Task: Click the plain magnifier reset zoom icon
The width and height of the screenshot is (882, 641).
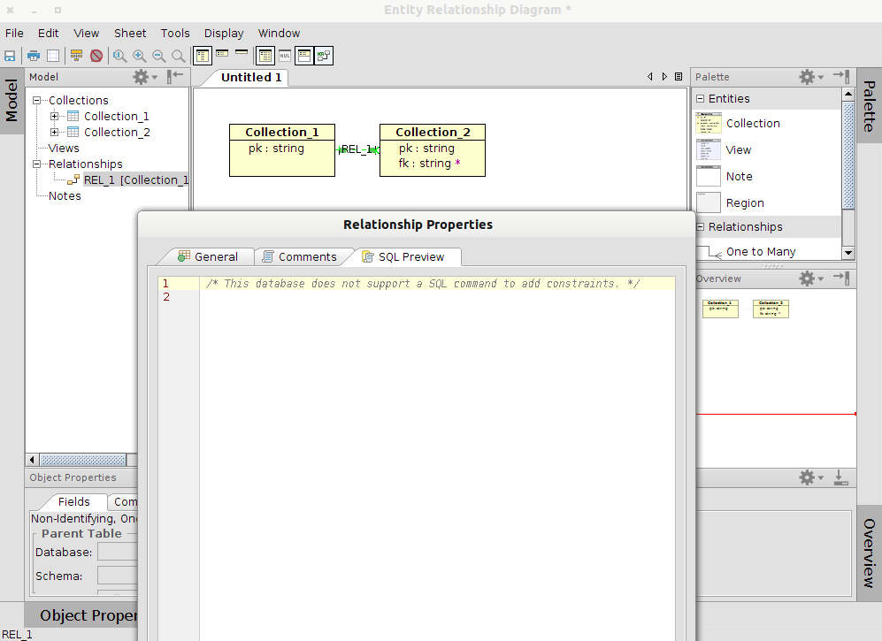Action: tap(179, 56)
